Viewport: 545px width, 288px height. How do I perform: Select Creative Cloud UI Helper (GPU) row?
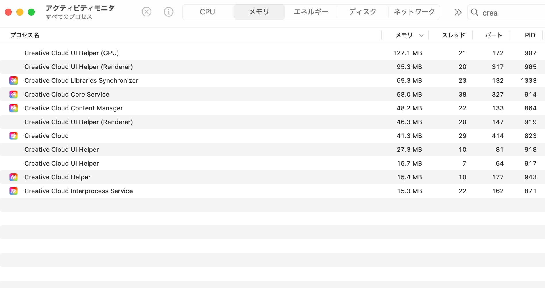pyautogui.click(x=272, y=53)
